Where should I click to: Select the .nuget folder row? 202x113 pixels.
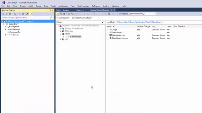[153, 30]
